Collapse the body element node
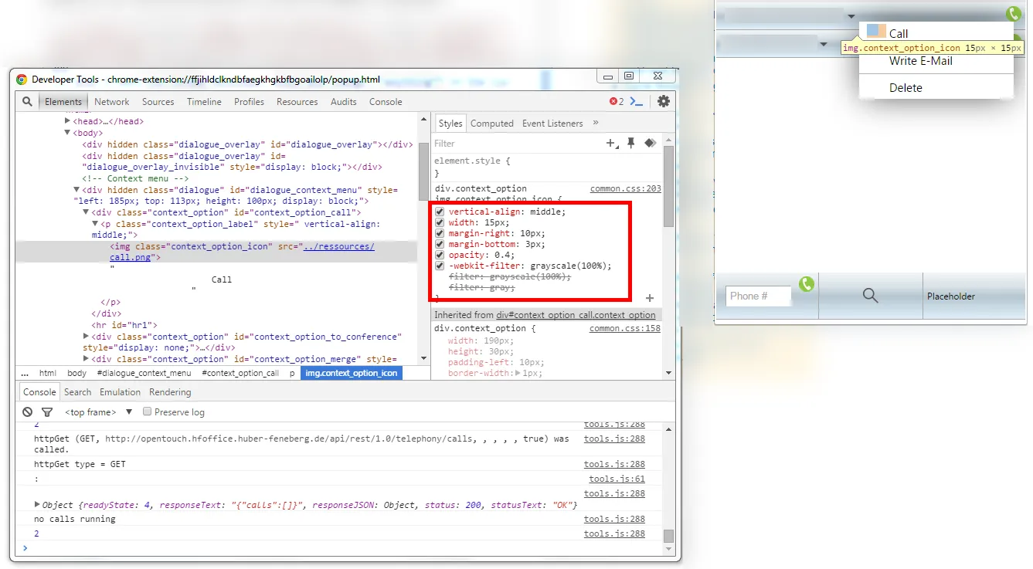1033x569 pixels. pyautogui.click(x=68, y=133)
